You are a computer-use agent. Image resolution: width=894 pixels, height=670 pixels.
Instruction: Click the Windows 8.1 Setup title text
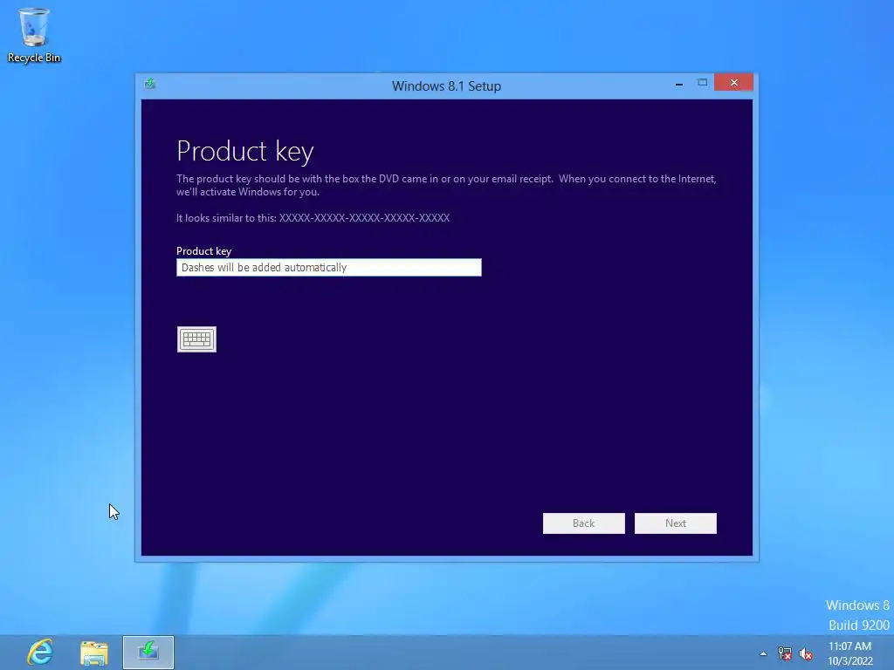[446, 86]
